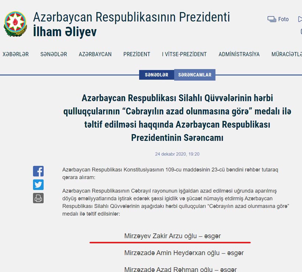Viewport: 302px width, 272px height.
Task: Select SƏNƏDLƏR in the main navigation bar
Action: point(54,54)
